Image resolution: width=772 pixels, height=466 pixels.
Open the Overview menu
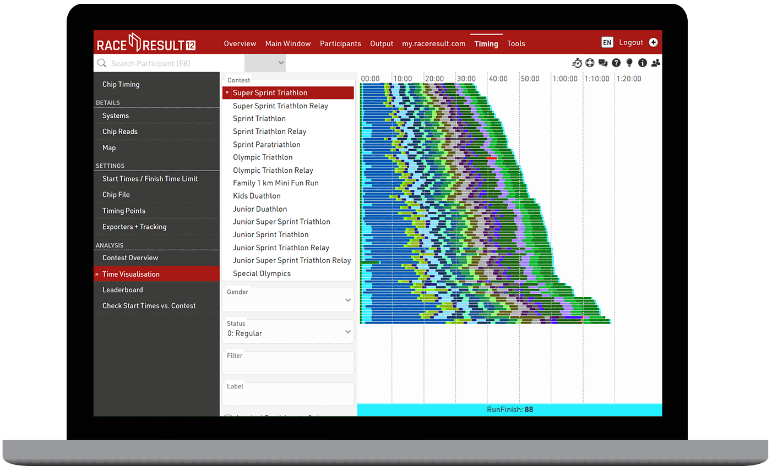pyautogui.click(x=240, y=43)
